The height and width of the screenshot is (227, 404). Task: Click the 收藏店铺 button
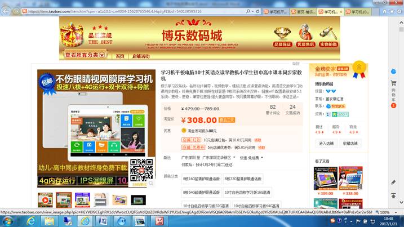(350, 143)
